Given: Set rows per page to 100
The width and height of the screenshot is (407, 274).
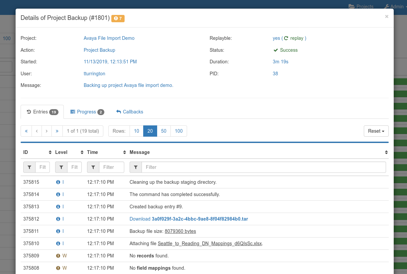Looking at the screenshot, I should click(179, 131).
